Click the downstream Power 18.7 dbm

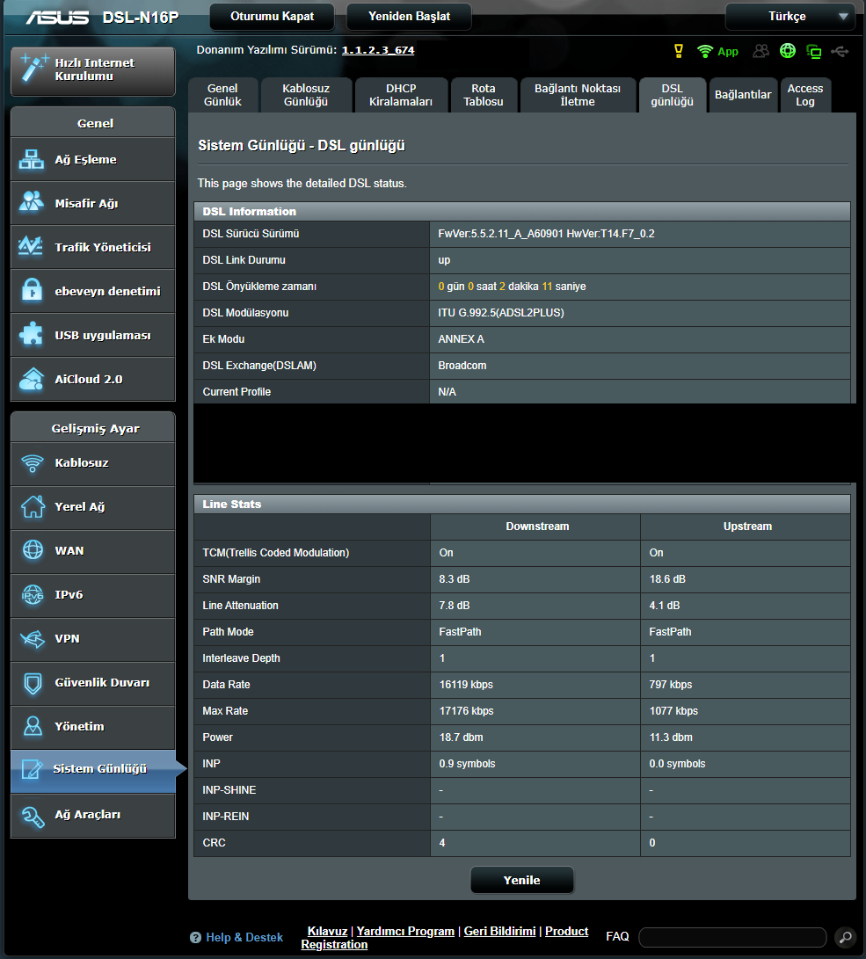(461, 737)
